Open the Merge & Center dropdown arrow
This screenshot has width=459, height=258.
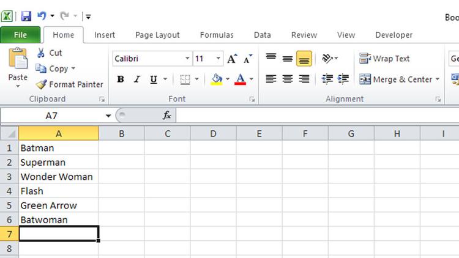click(x=438, y=79)
